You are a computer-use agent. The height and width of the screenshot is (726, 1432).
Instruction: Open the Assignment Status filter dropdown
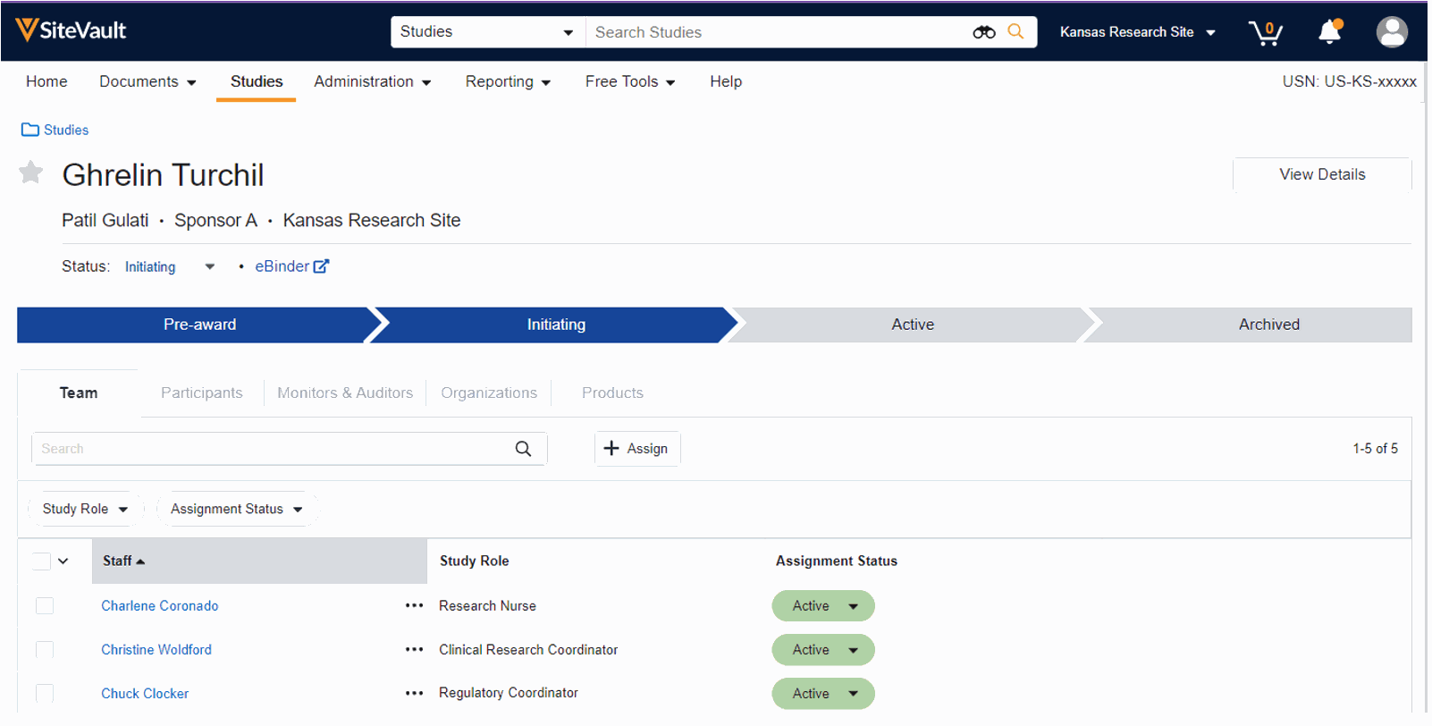[x=236, y=509]
